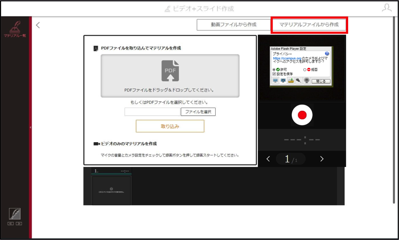This screenshot has height=240, width=399.
Task: Click the page vertical scrollbar
Action: tap(394, 110)
